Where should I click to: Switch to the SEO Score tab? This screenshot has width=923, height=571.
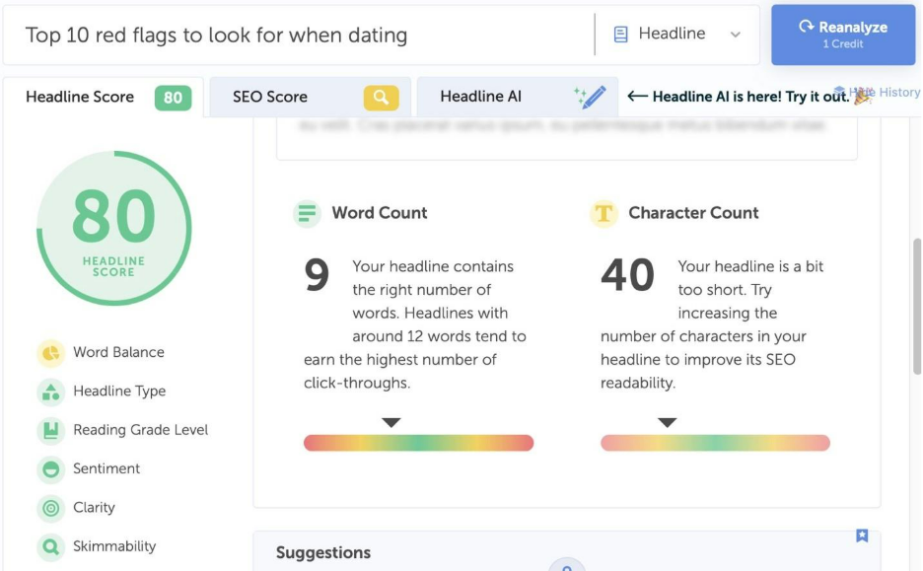pyautogui.click(x=310, y=97)
